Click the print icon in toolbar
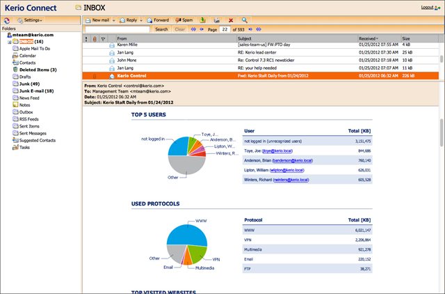445x294 pixels. [216, 20]
